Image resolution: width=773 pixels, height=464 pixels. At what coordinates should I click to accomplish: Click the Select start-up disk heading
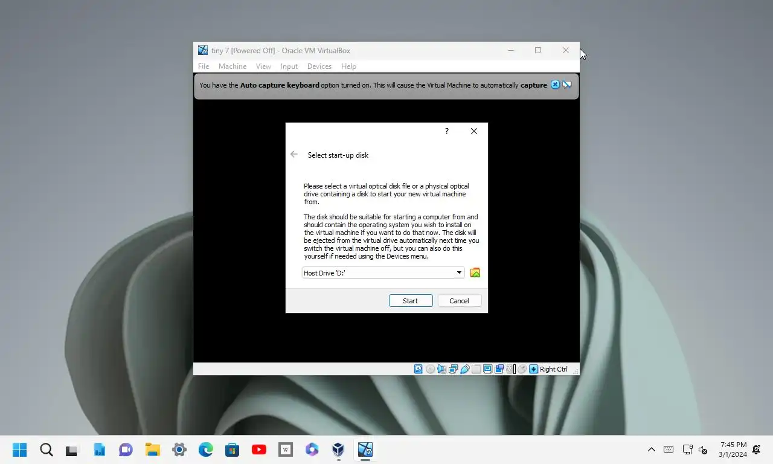338,155
